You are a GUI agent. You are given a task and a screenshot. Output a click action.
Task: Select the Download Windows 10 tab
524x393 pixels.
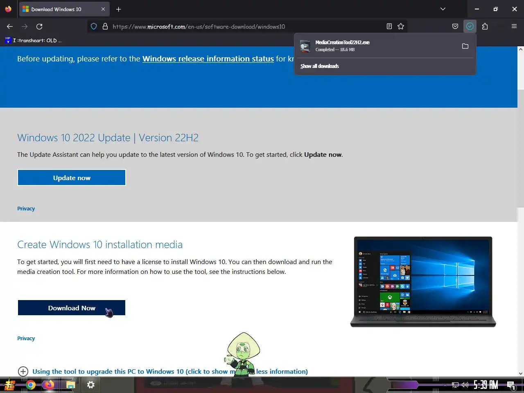[64, 9]
